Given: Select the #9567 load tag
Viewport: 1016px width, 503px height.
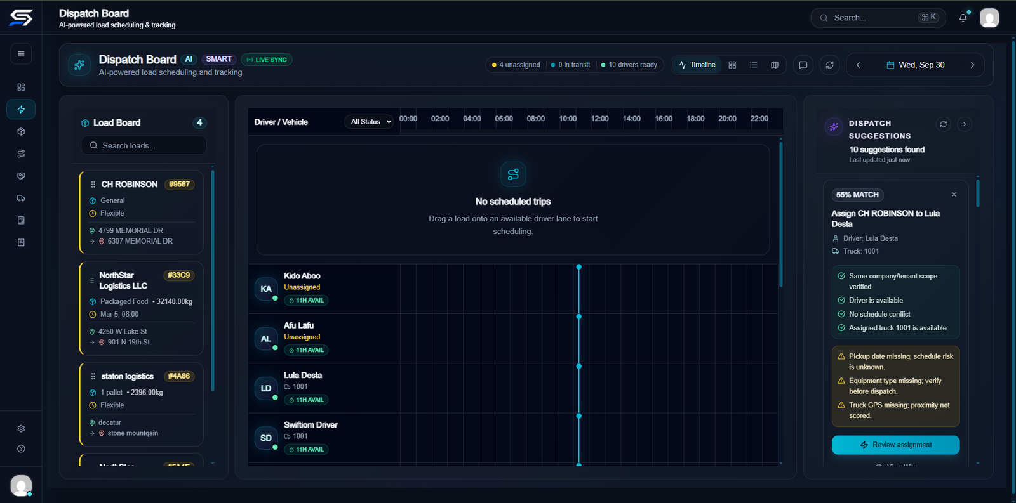Looking at the screenshot, I should coord(179,185).
